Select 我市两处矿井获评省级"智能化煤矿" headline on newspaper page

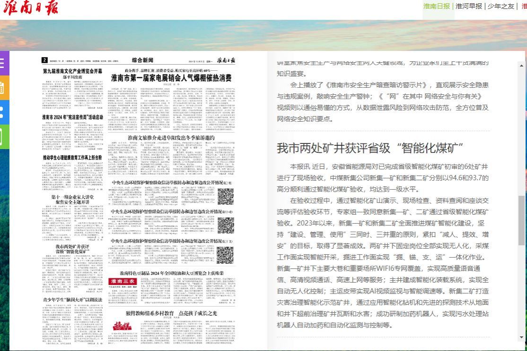pos(72,249)
